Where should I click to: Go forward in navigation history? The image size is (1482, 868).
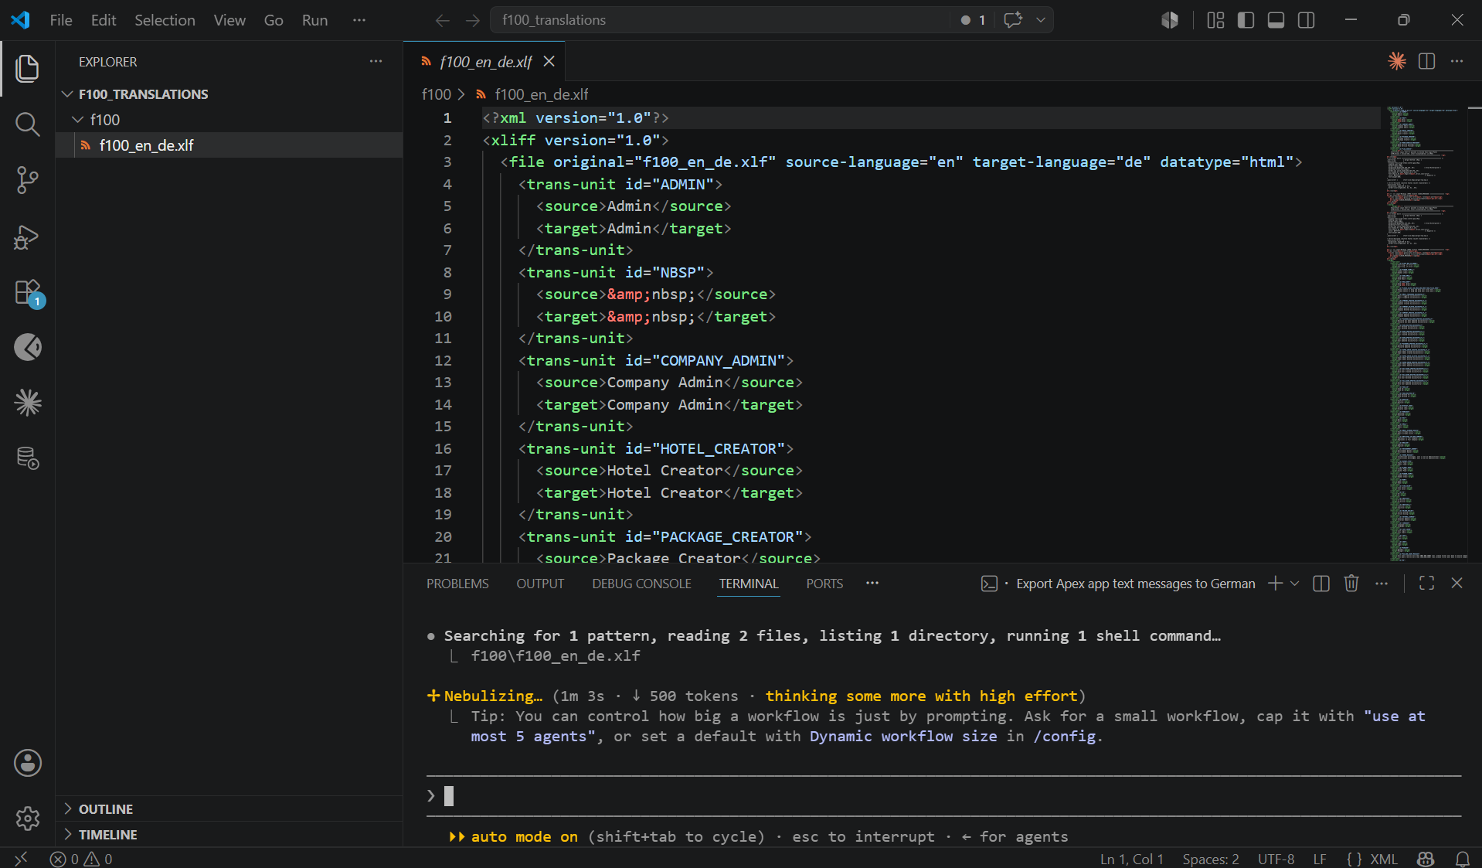click(473, 20)
